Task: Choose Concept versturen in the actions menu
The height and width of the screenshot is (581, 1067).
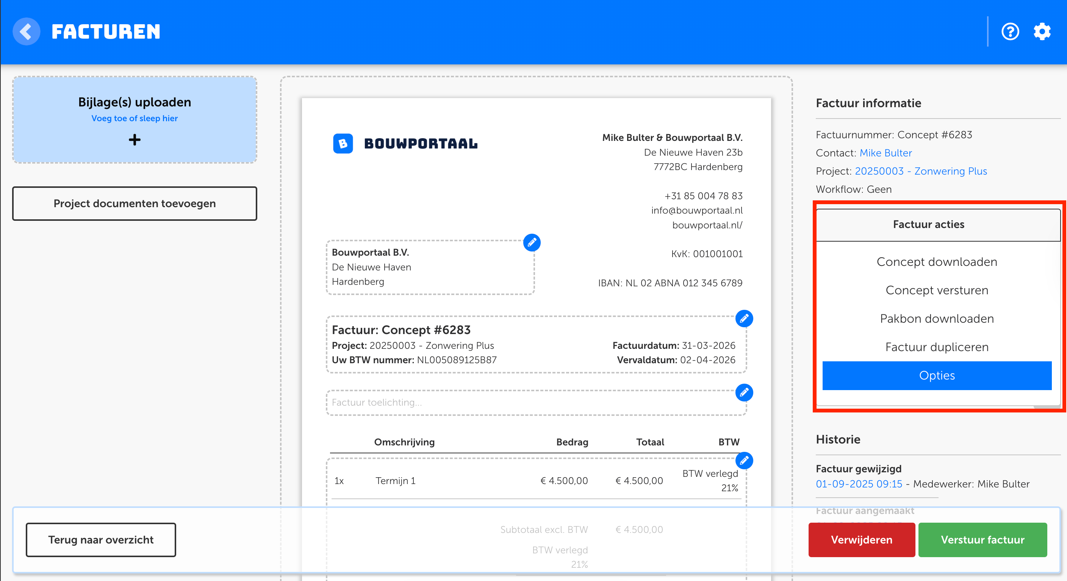Action: click(x=937, y=290)
